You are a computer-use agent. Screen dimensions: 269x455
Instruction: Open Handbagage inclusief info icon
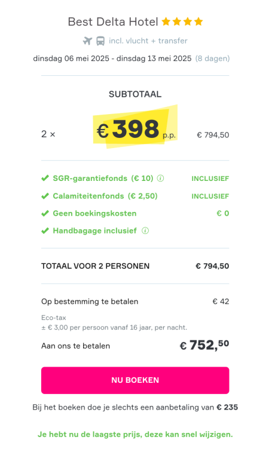145,230
